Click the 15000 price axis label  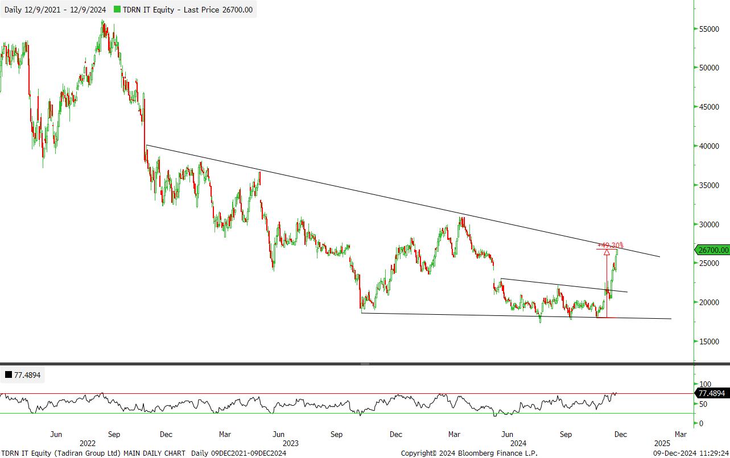point(710,342)
